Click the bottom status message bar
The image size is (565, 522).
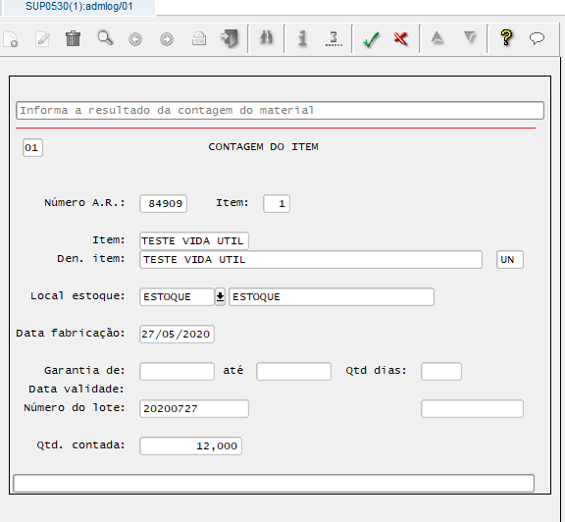[x=274, y=483]
